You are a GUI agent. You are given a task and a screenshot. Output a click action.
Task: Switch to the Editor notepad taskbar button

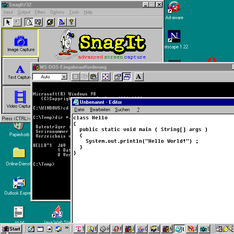180,229
